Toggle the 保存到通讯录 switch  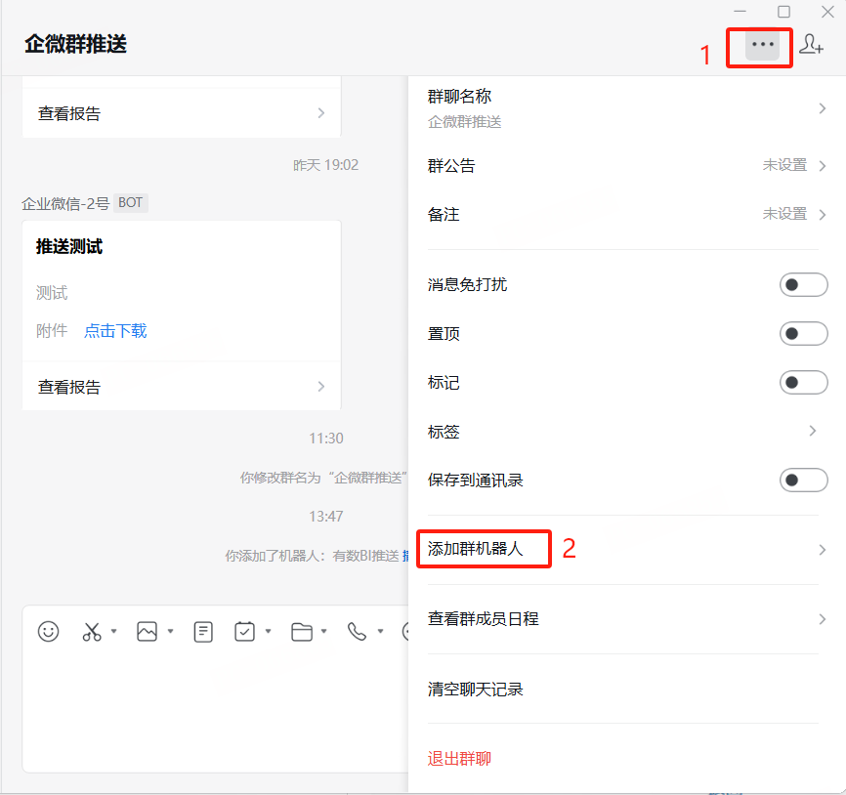pos(803,481)
